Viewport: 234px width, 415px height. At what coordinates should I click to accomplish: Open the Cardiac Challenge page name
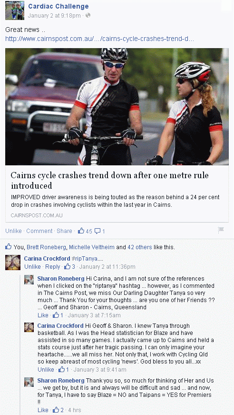point(58,6)
